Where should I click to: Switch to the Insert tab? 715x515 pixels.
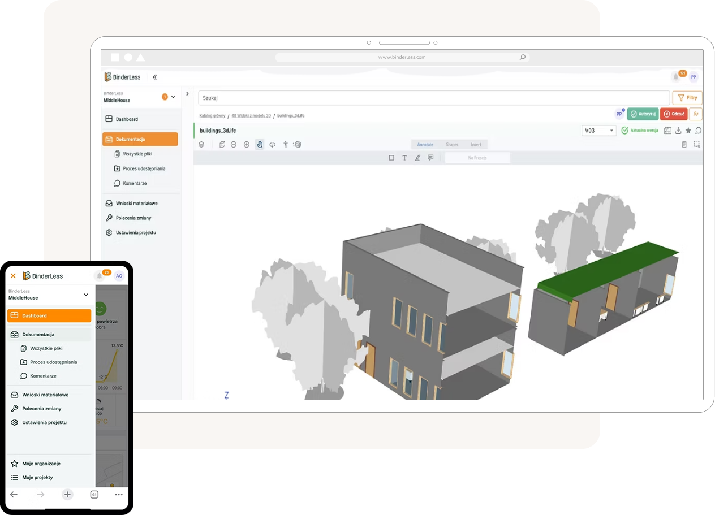476,145
